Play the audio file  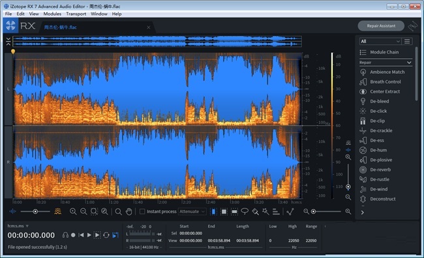click(x=89, y=235)
